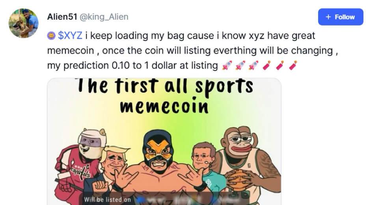
Task: Click the 'Will be listed on' banner
Action: pos(165,199)
